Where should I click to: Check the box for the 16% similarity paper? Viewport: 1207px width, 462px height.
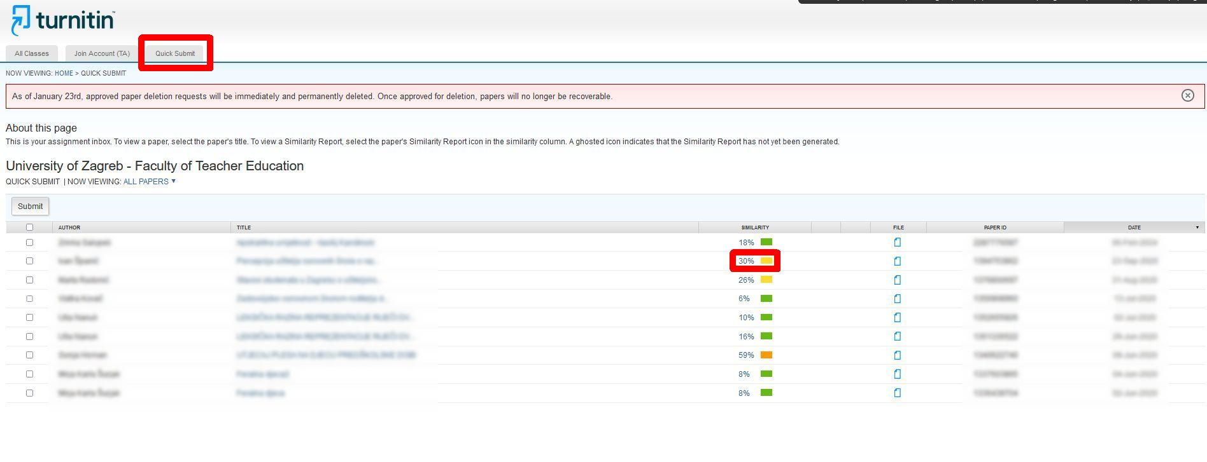[29, 336]
